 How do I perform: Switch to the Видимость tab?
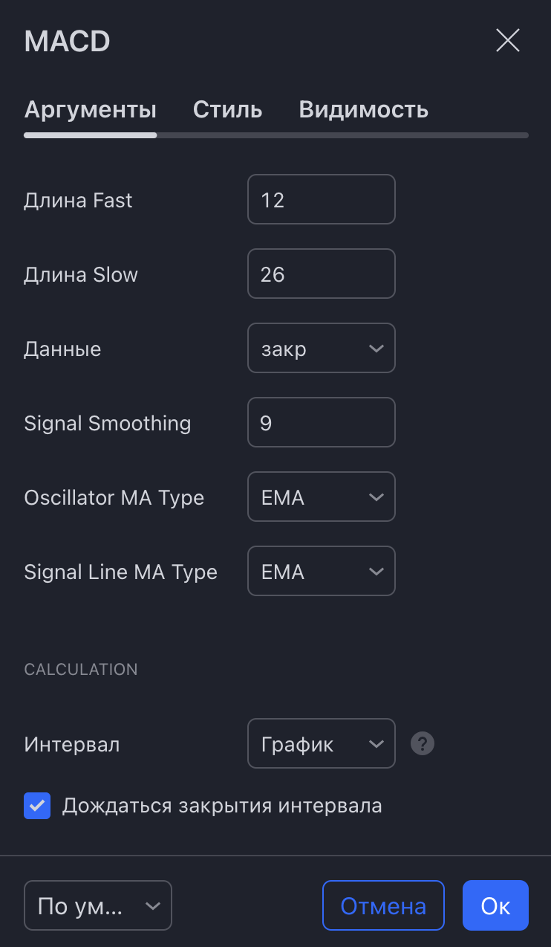coord(364,110)
